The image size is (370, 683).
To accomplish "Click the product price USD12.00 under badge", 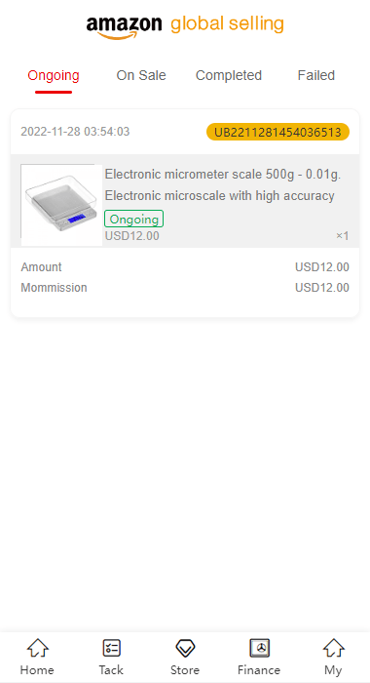I will click(x=132, y=236).
